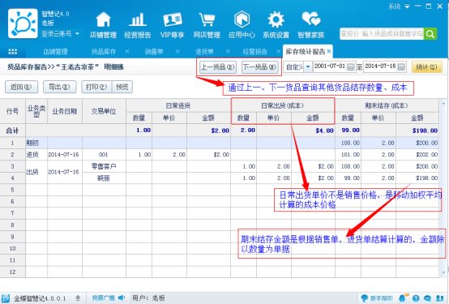Click row number 5 header
This screenshot has height=304, width=449.
(13, 190)
